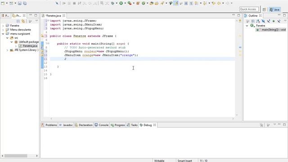Image resolution: width=288 pixels, height=162 pixels.
Task: Close the *Fenetre.java editor tab
Action: coord(64,16)
